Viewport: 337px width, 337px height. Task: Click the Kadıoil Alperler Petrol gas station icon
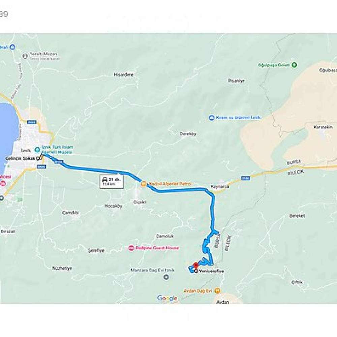[x=144, y=184]
